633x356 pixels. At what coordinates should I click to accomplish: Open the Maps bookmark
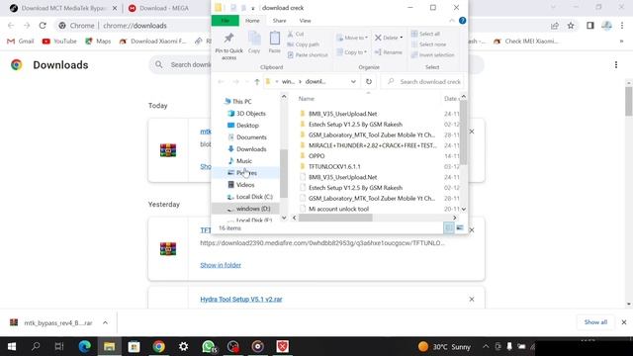click(98, 42)
